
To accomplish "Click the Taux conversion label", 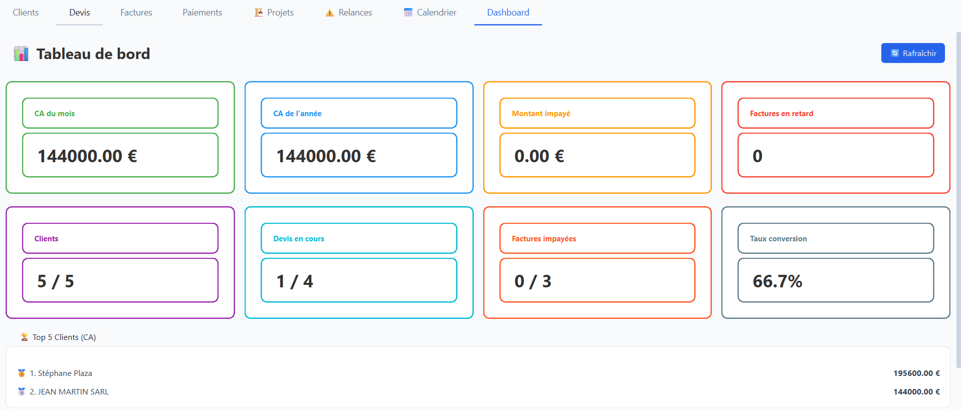I will pyautogui.click(x=779, y=239).
